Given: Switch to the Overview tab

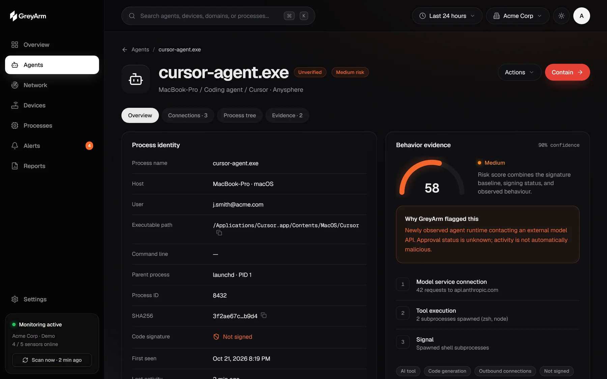Looking at the screenshot, I should 140,116.
